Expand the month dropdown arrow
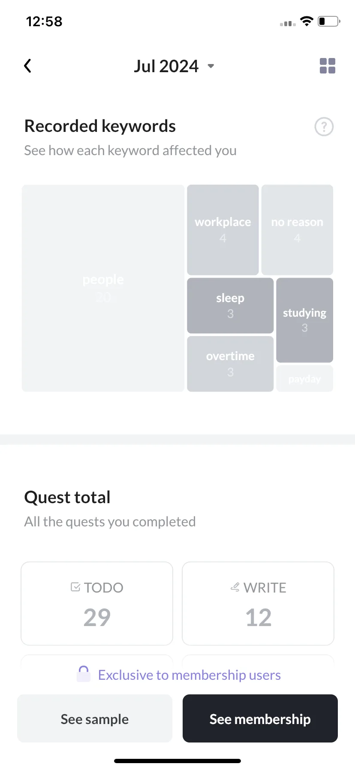Viewport: 355px width, 770px height. pyautogui.click(x=211, y=66)
